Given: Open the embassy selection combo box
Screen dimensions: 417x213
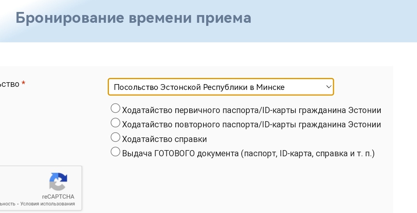Looking at the screenshot, I should click(x=220, y=87).
